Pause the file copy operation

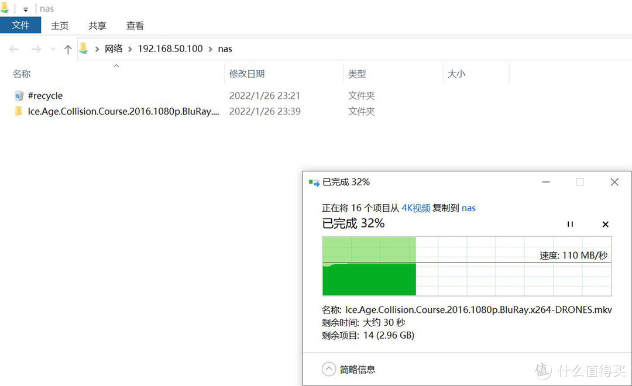[x=570, y=224]
